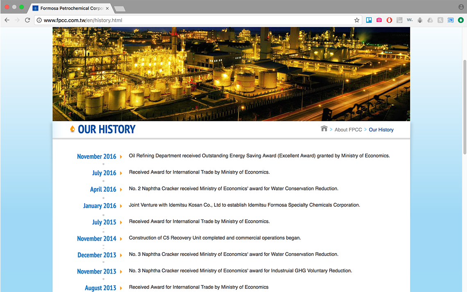This screenshot has width=467, height=292.
Task: Close the Formosa Petrochemical tab
Action: (x=107, y=8)
